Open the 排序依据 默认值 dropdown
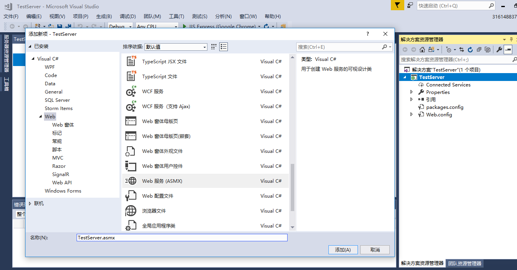This screenshot has height=270, width=517. pyautogui.click(x=176, y=47)
